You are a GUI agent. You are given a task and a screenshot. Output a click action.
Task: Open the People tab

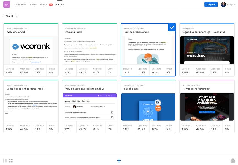click(44, 5)
